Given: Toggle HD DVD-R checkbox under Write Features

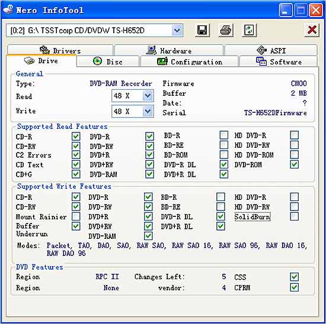Looking at the screenshot, I should point(295,197).
